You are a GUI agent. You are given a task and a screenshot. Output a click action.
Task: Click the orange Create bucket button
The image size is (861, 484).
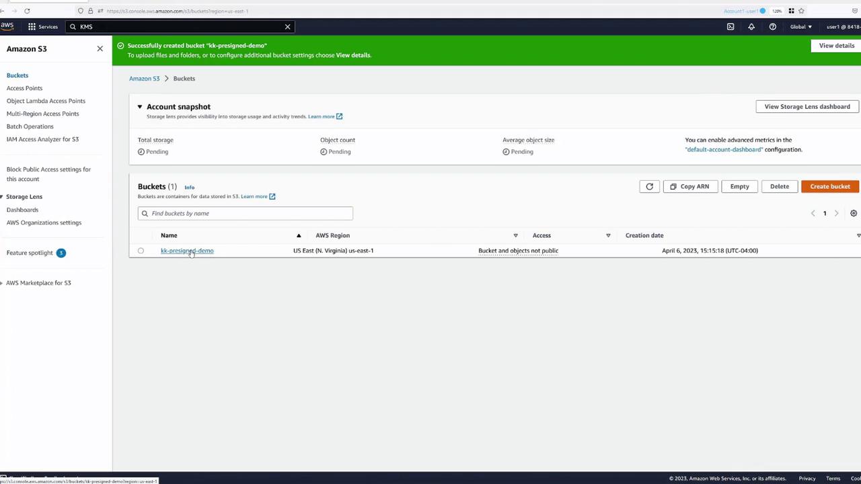click(x=830, y=186)
